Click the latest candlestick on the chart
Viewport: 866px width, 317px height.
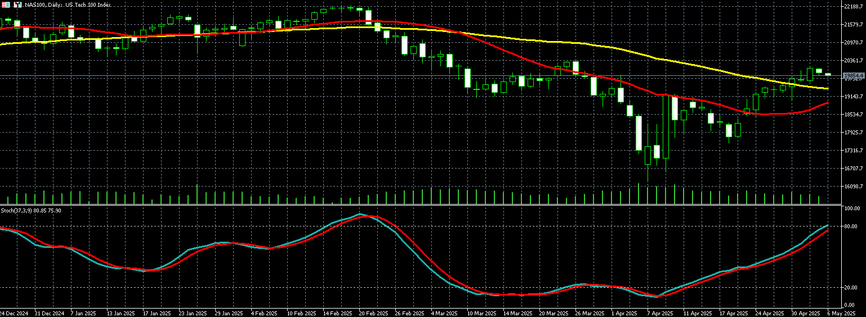[828, 74]
